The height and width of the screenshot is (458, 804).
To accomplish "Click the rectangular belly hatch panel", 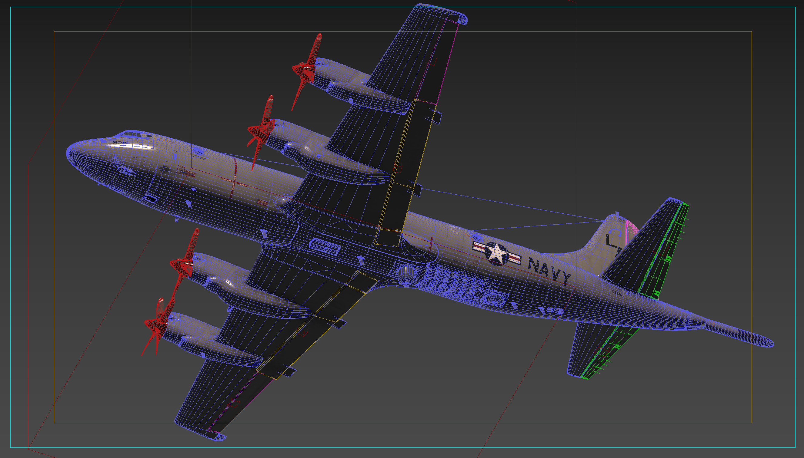I will [325, 247].
